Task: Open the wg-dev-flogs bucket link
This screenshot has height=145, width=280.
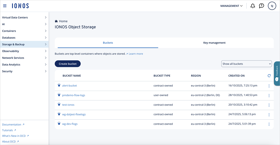Action: point(70,124)
